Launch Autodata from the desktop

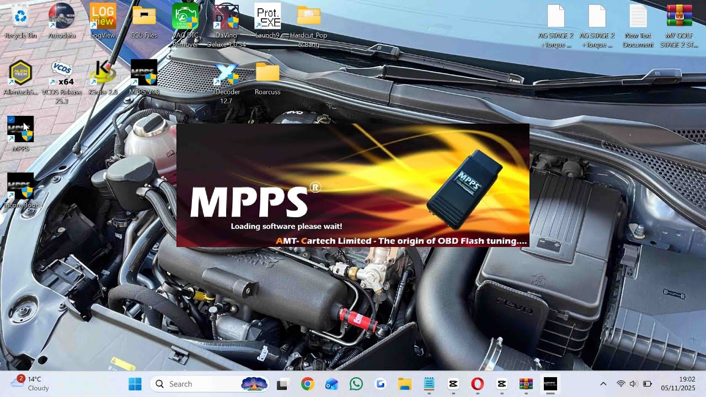tap(62, 21)
